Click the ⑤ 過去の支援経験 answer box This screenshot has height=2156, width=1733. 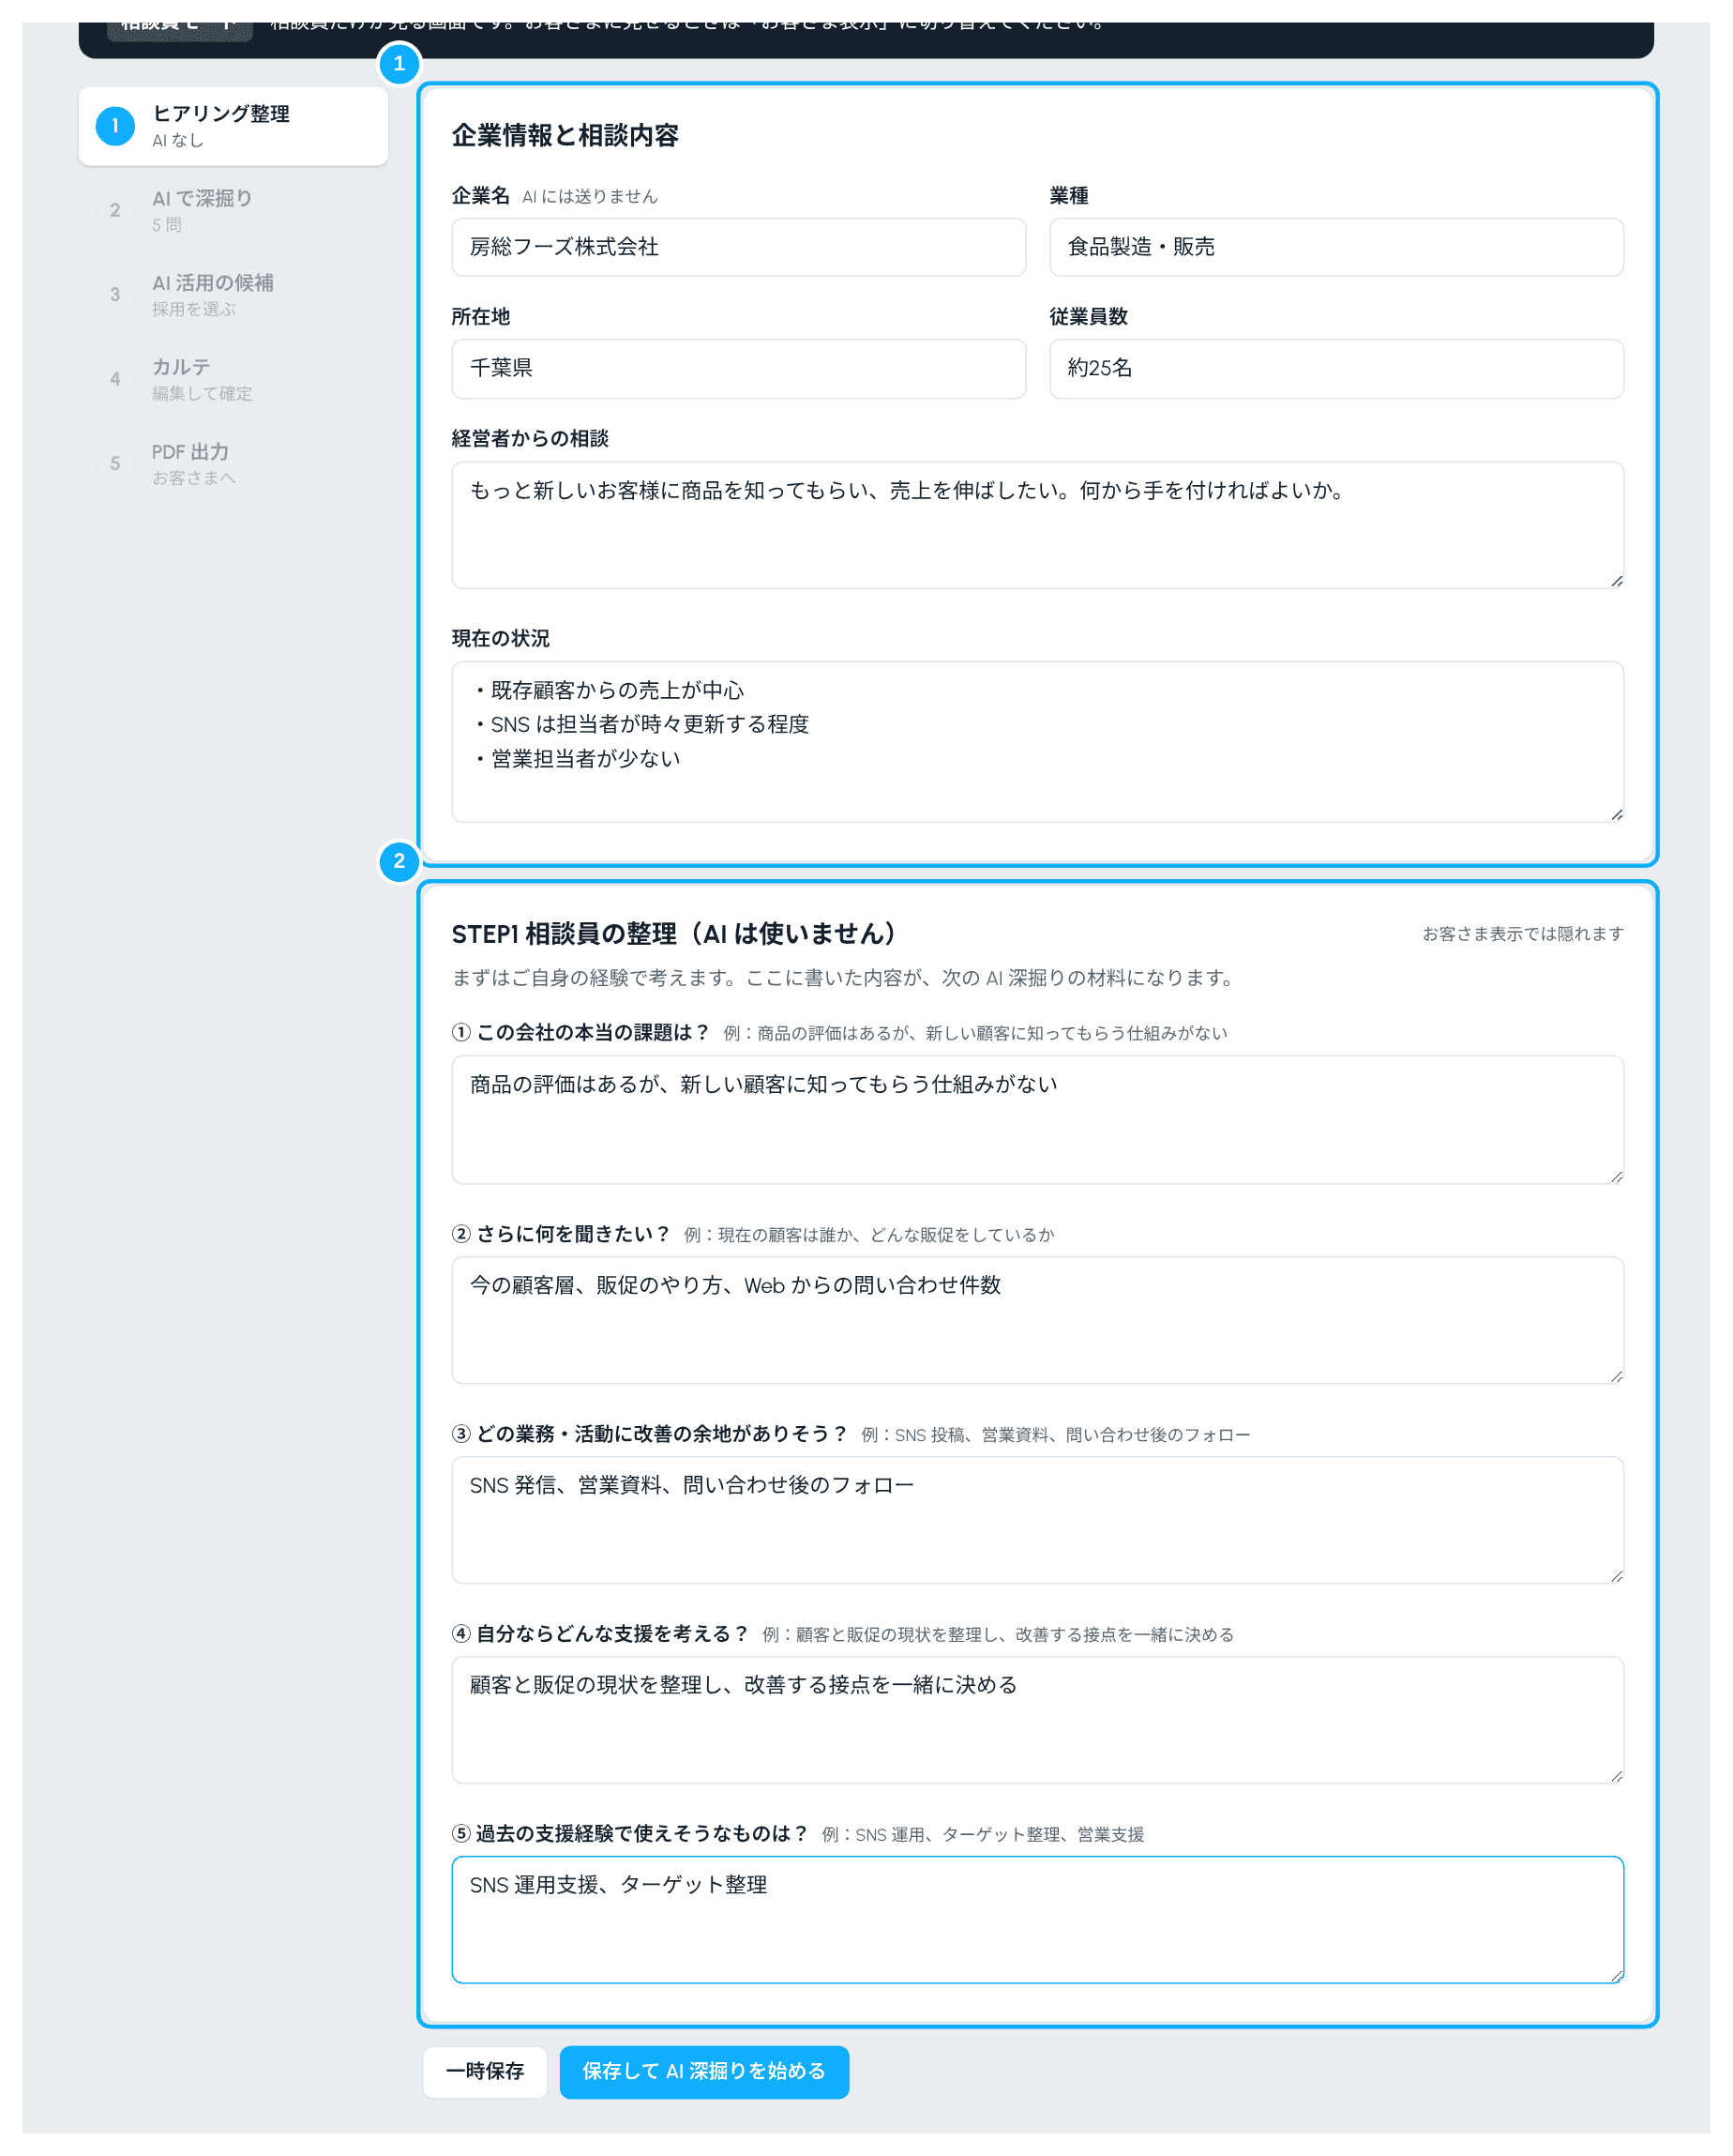point(1037,1920)
